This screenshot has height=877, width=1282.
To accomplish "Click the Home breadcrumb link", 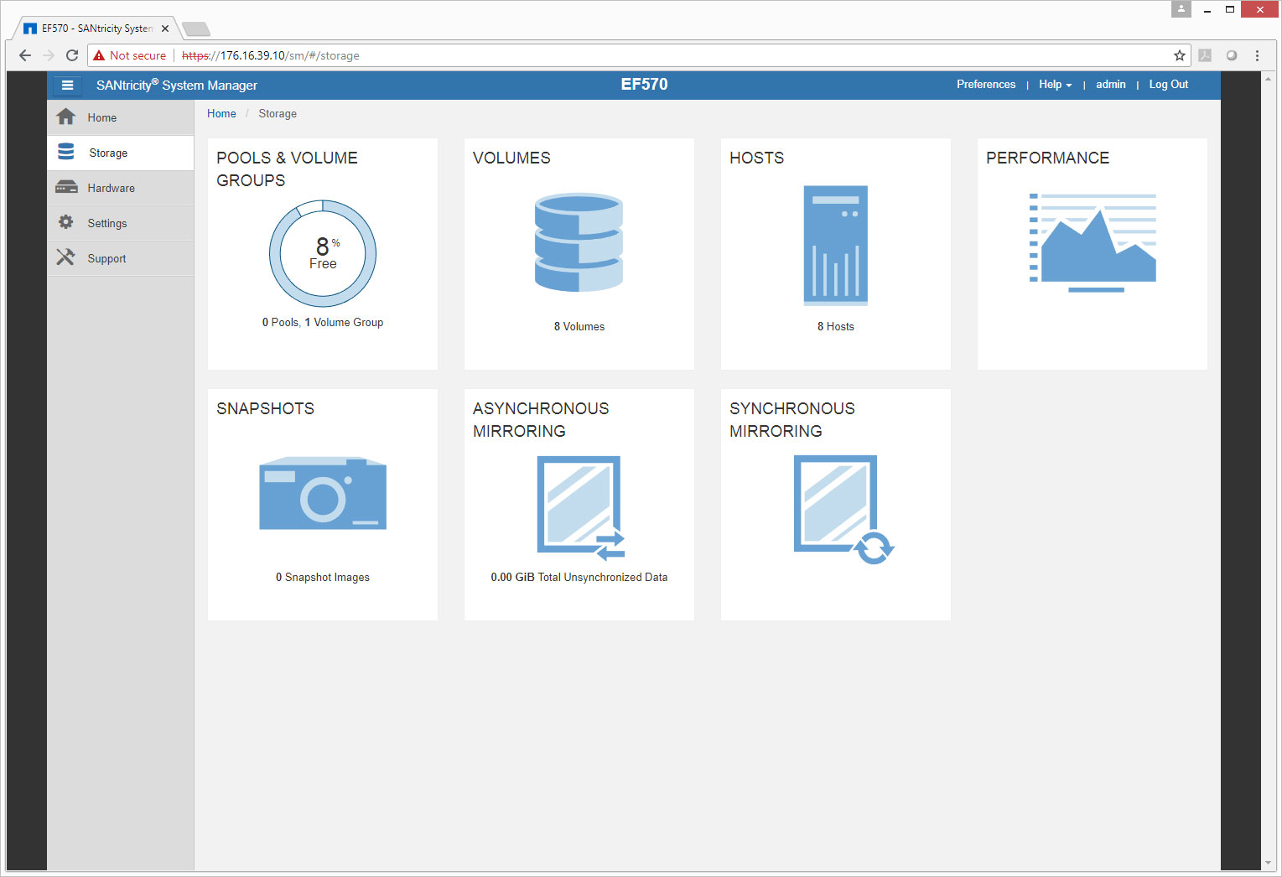I will [221, 114].
